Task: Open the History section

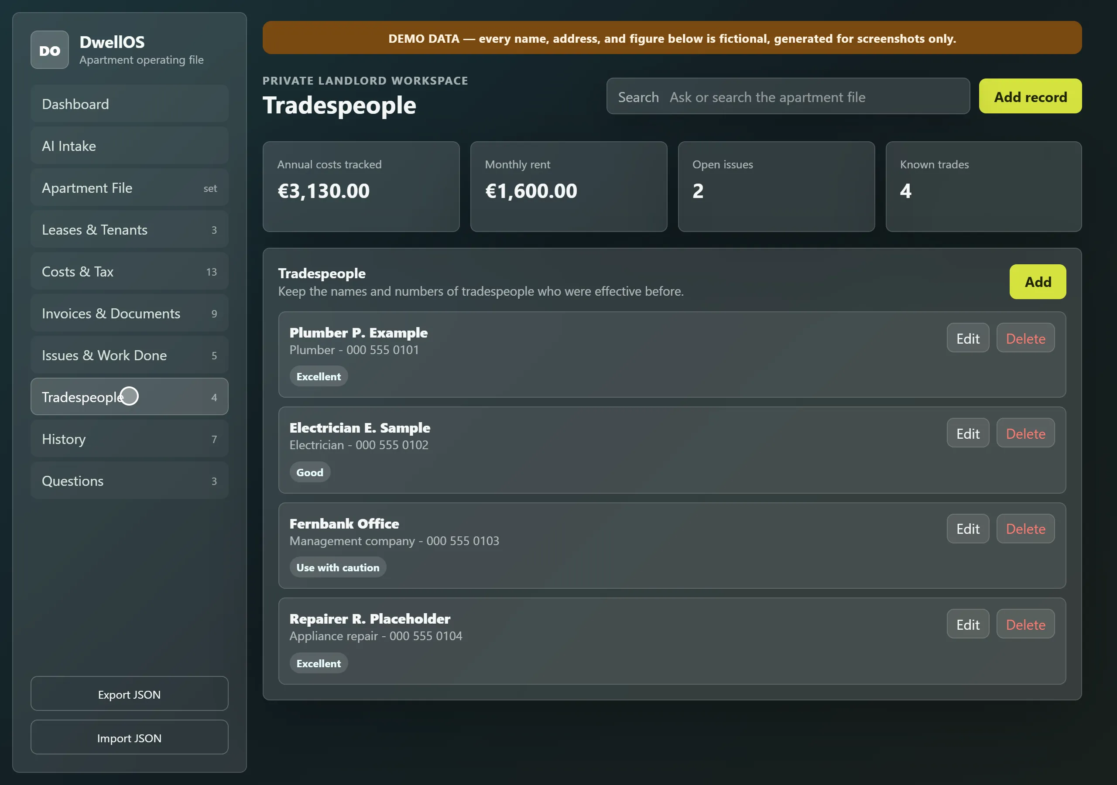Action: pos(130,439)
